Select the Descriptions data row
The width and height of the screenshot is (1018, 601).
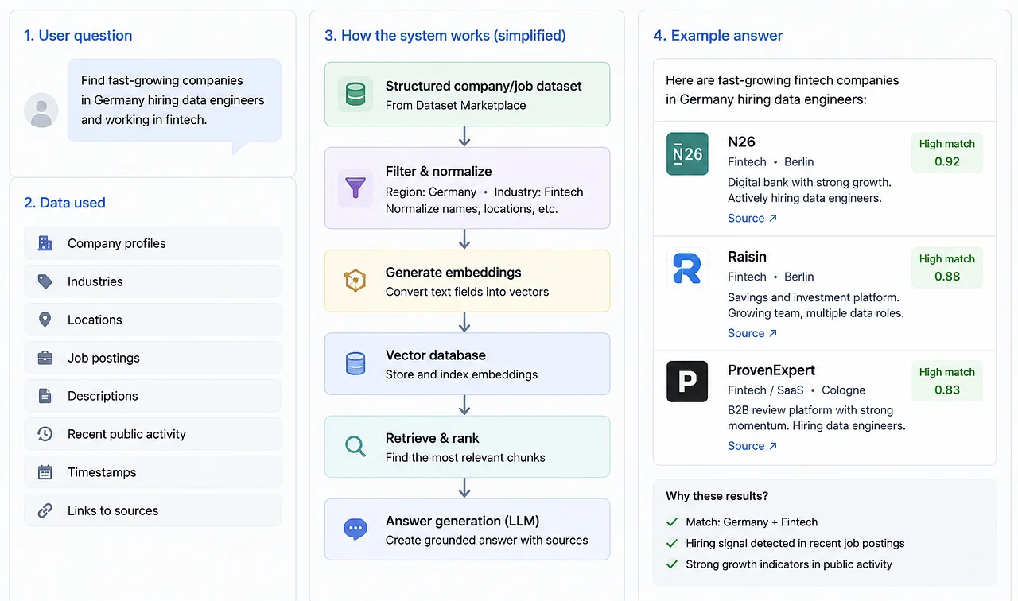pos(153,396)
